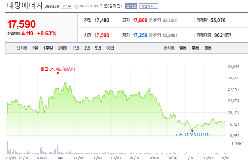248x168 pixels.
Task: Click 시가 value 17,500
Action: [102, 35]
